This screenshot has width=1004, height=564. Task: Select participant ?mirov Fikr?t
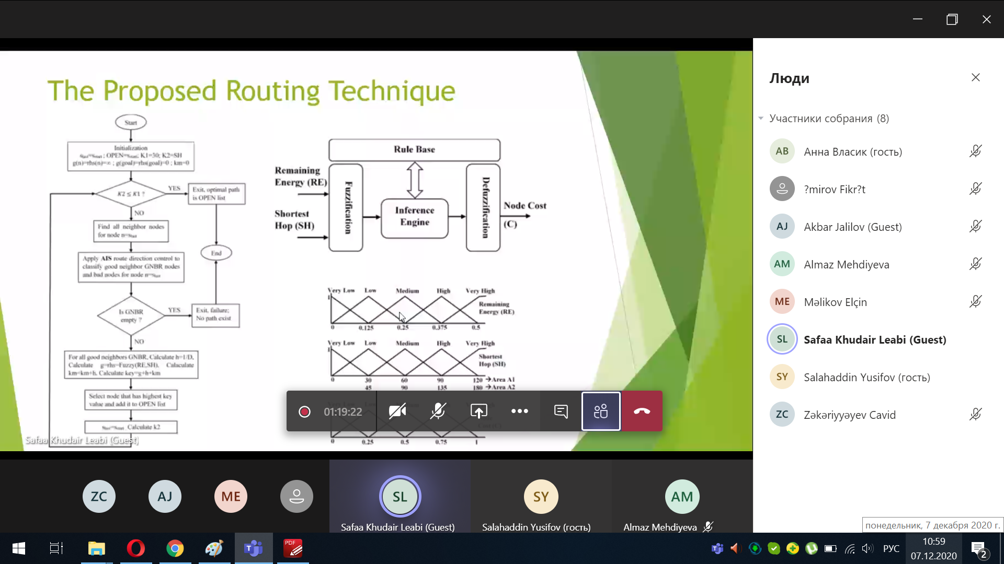pos(878,189)
